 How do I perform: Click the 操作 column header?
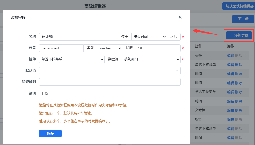(x=231, y=46)
